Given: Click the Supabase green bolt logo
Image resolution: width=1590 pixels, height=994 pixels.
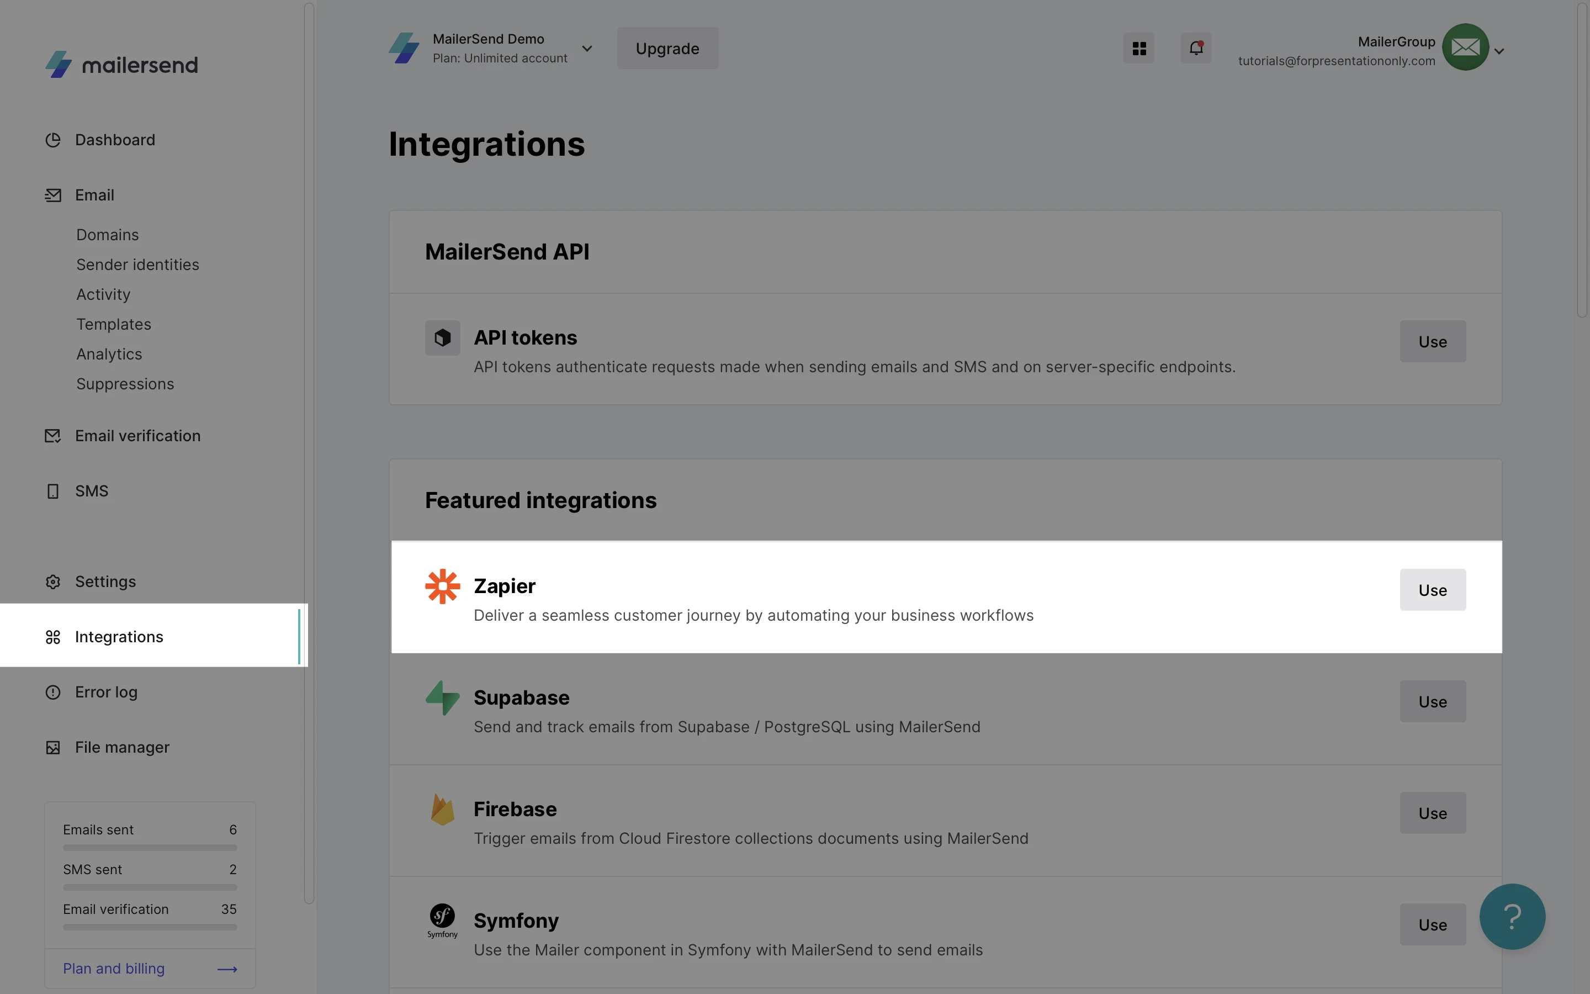Looking at the screenshot, I should pyautogui.click(x=442, y=698).
